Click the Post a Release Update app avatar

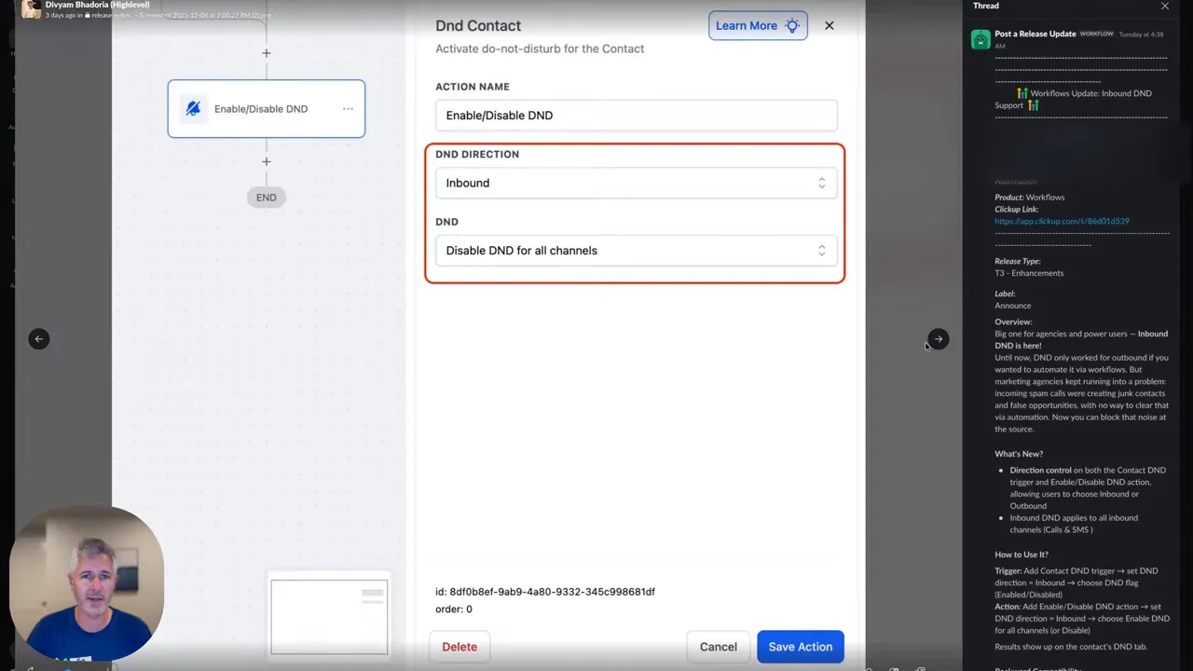coord(980,39)
